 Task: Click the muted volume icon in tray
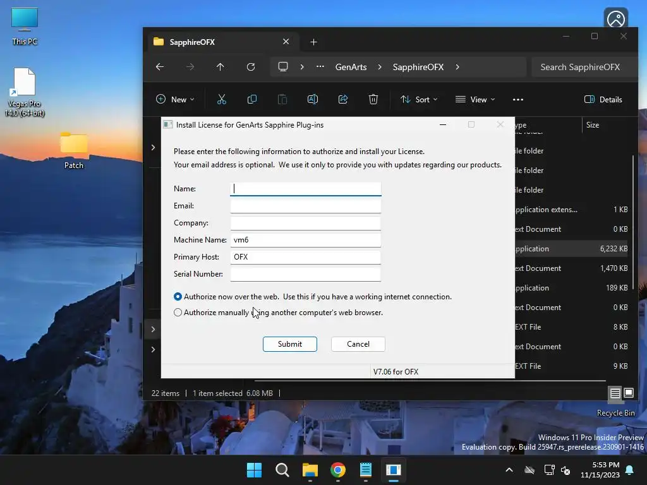click(x=565, y=470)
